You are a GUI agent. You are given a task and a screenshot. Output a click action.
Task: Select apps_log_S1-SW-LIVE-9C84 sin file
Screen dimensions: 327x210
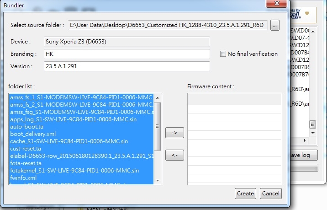tap(81, 119)
